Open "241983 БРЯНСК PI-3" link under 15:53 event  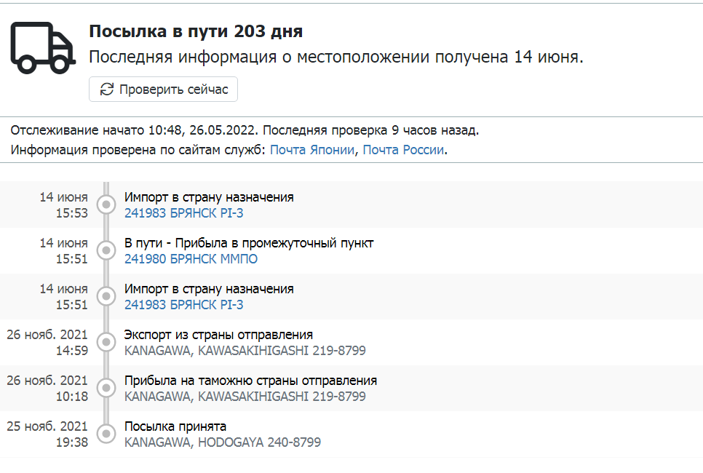(x=183, y=213)
